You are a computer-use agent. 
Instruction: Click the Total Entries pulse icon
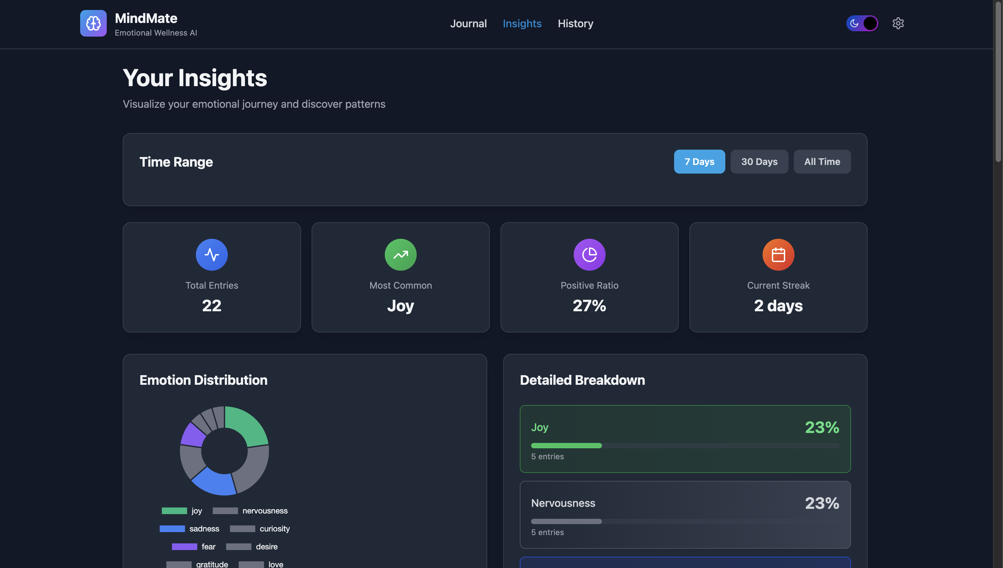click(212, 255)
